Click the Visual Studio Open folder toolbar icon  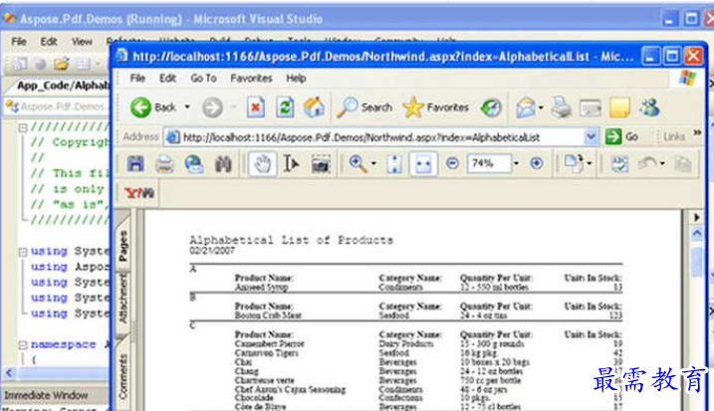coord(61,64)
